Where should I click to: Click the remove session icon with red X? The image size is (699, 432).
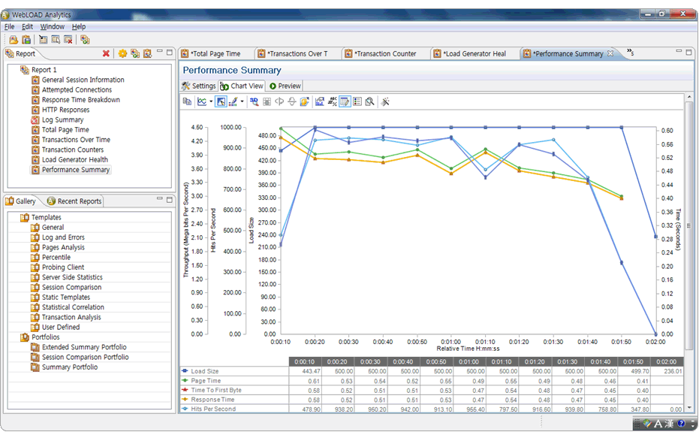pos(68,40)
